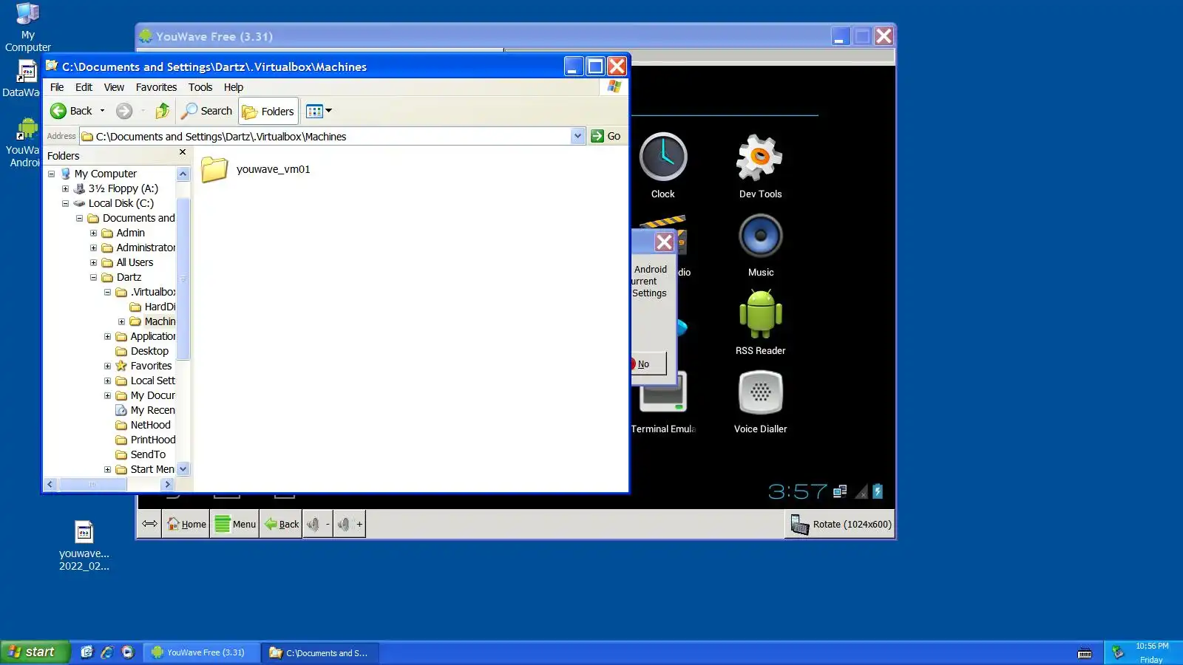Select SendTo in the folder tree
The height and width of the screenshot is (665, 1183).
[x=148, y=454]
